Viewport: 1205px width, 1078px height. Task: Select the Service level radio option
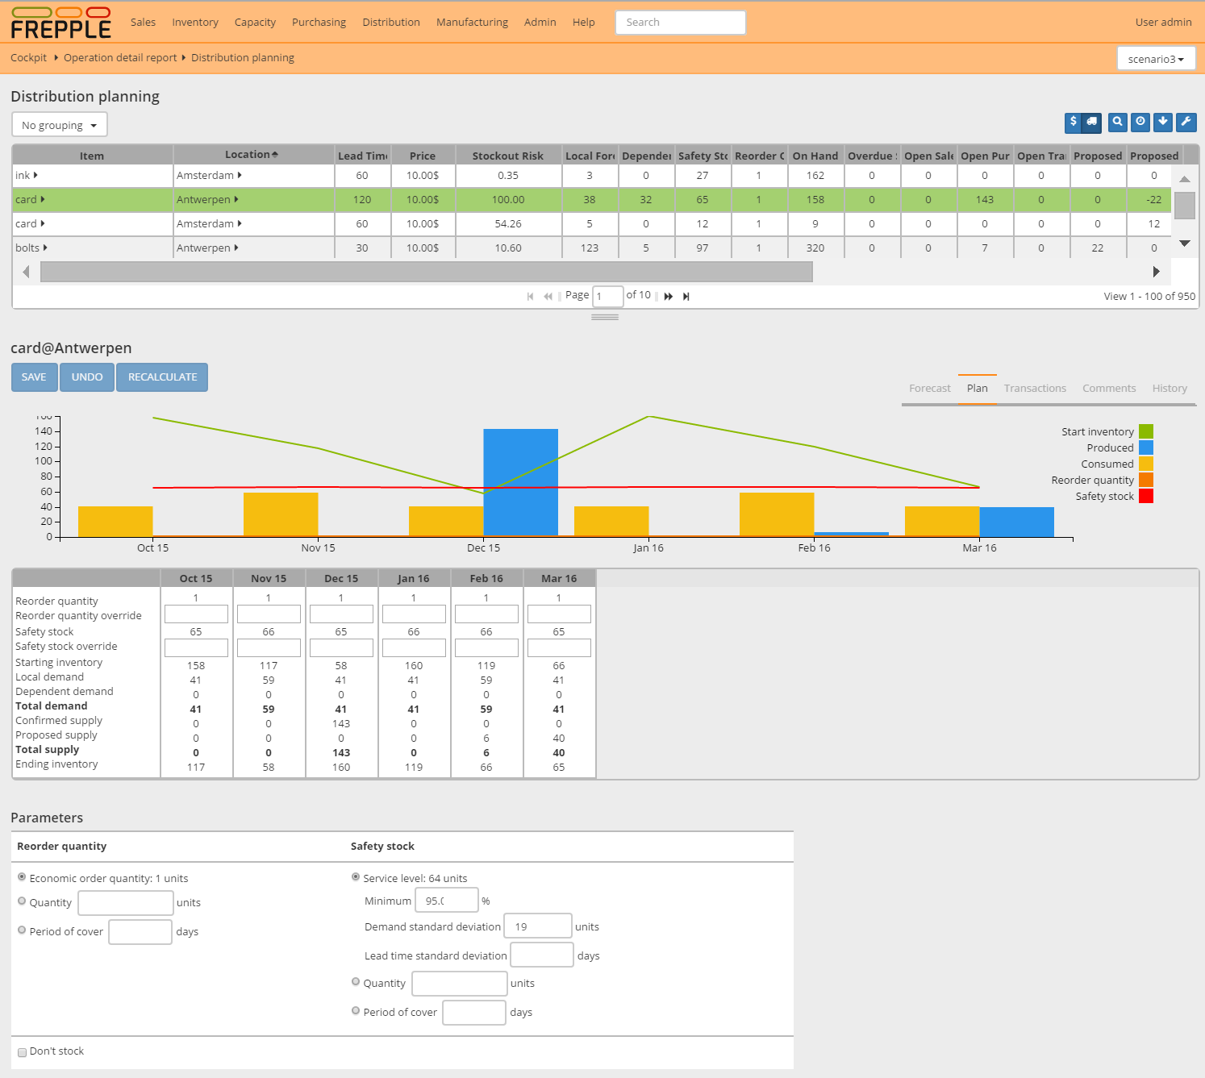point(356,877)
